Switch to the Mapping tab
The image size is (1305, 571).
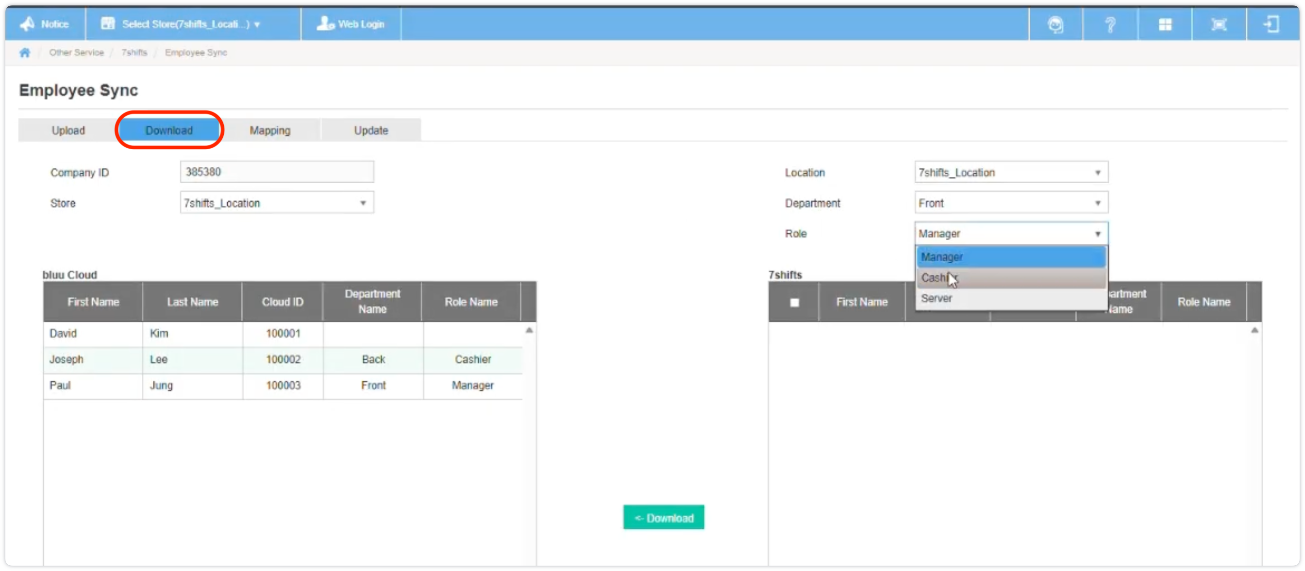point(270,130)
